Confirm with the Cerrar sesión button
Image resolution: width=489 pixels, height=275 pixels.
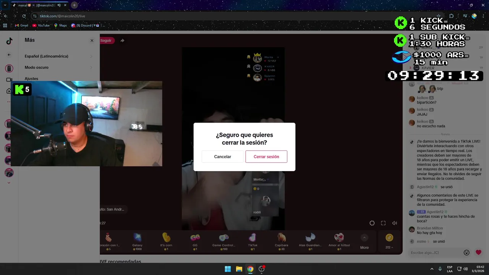click(266, 157)
